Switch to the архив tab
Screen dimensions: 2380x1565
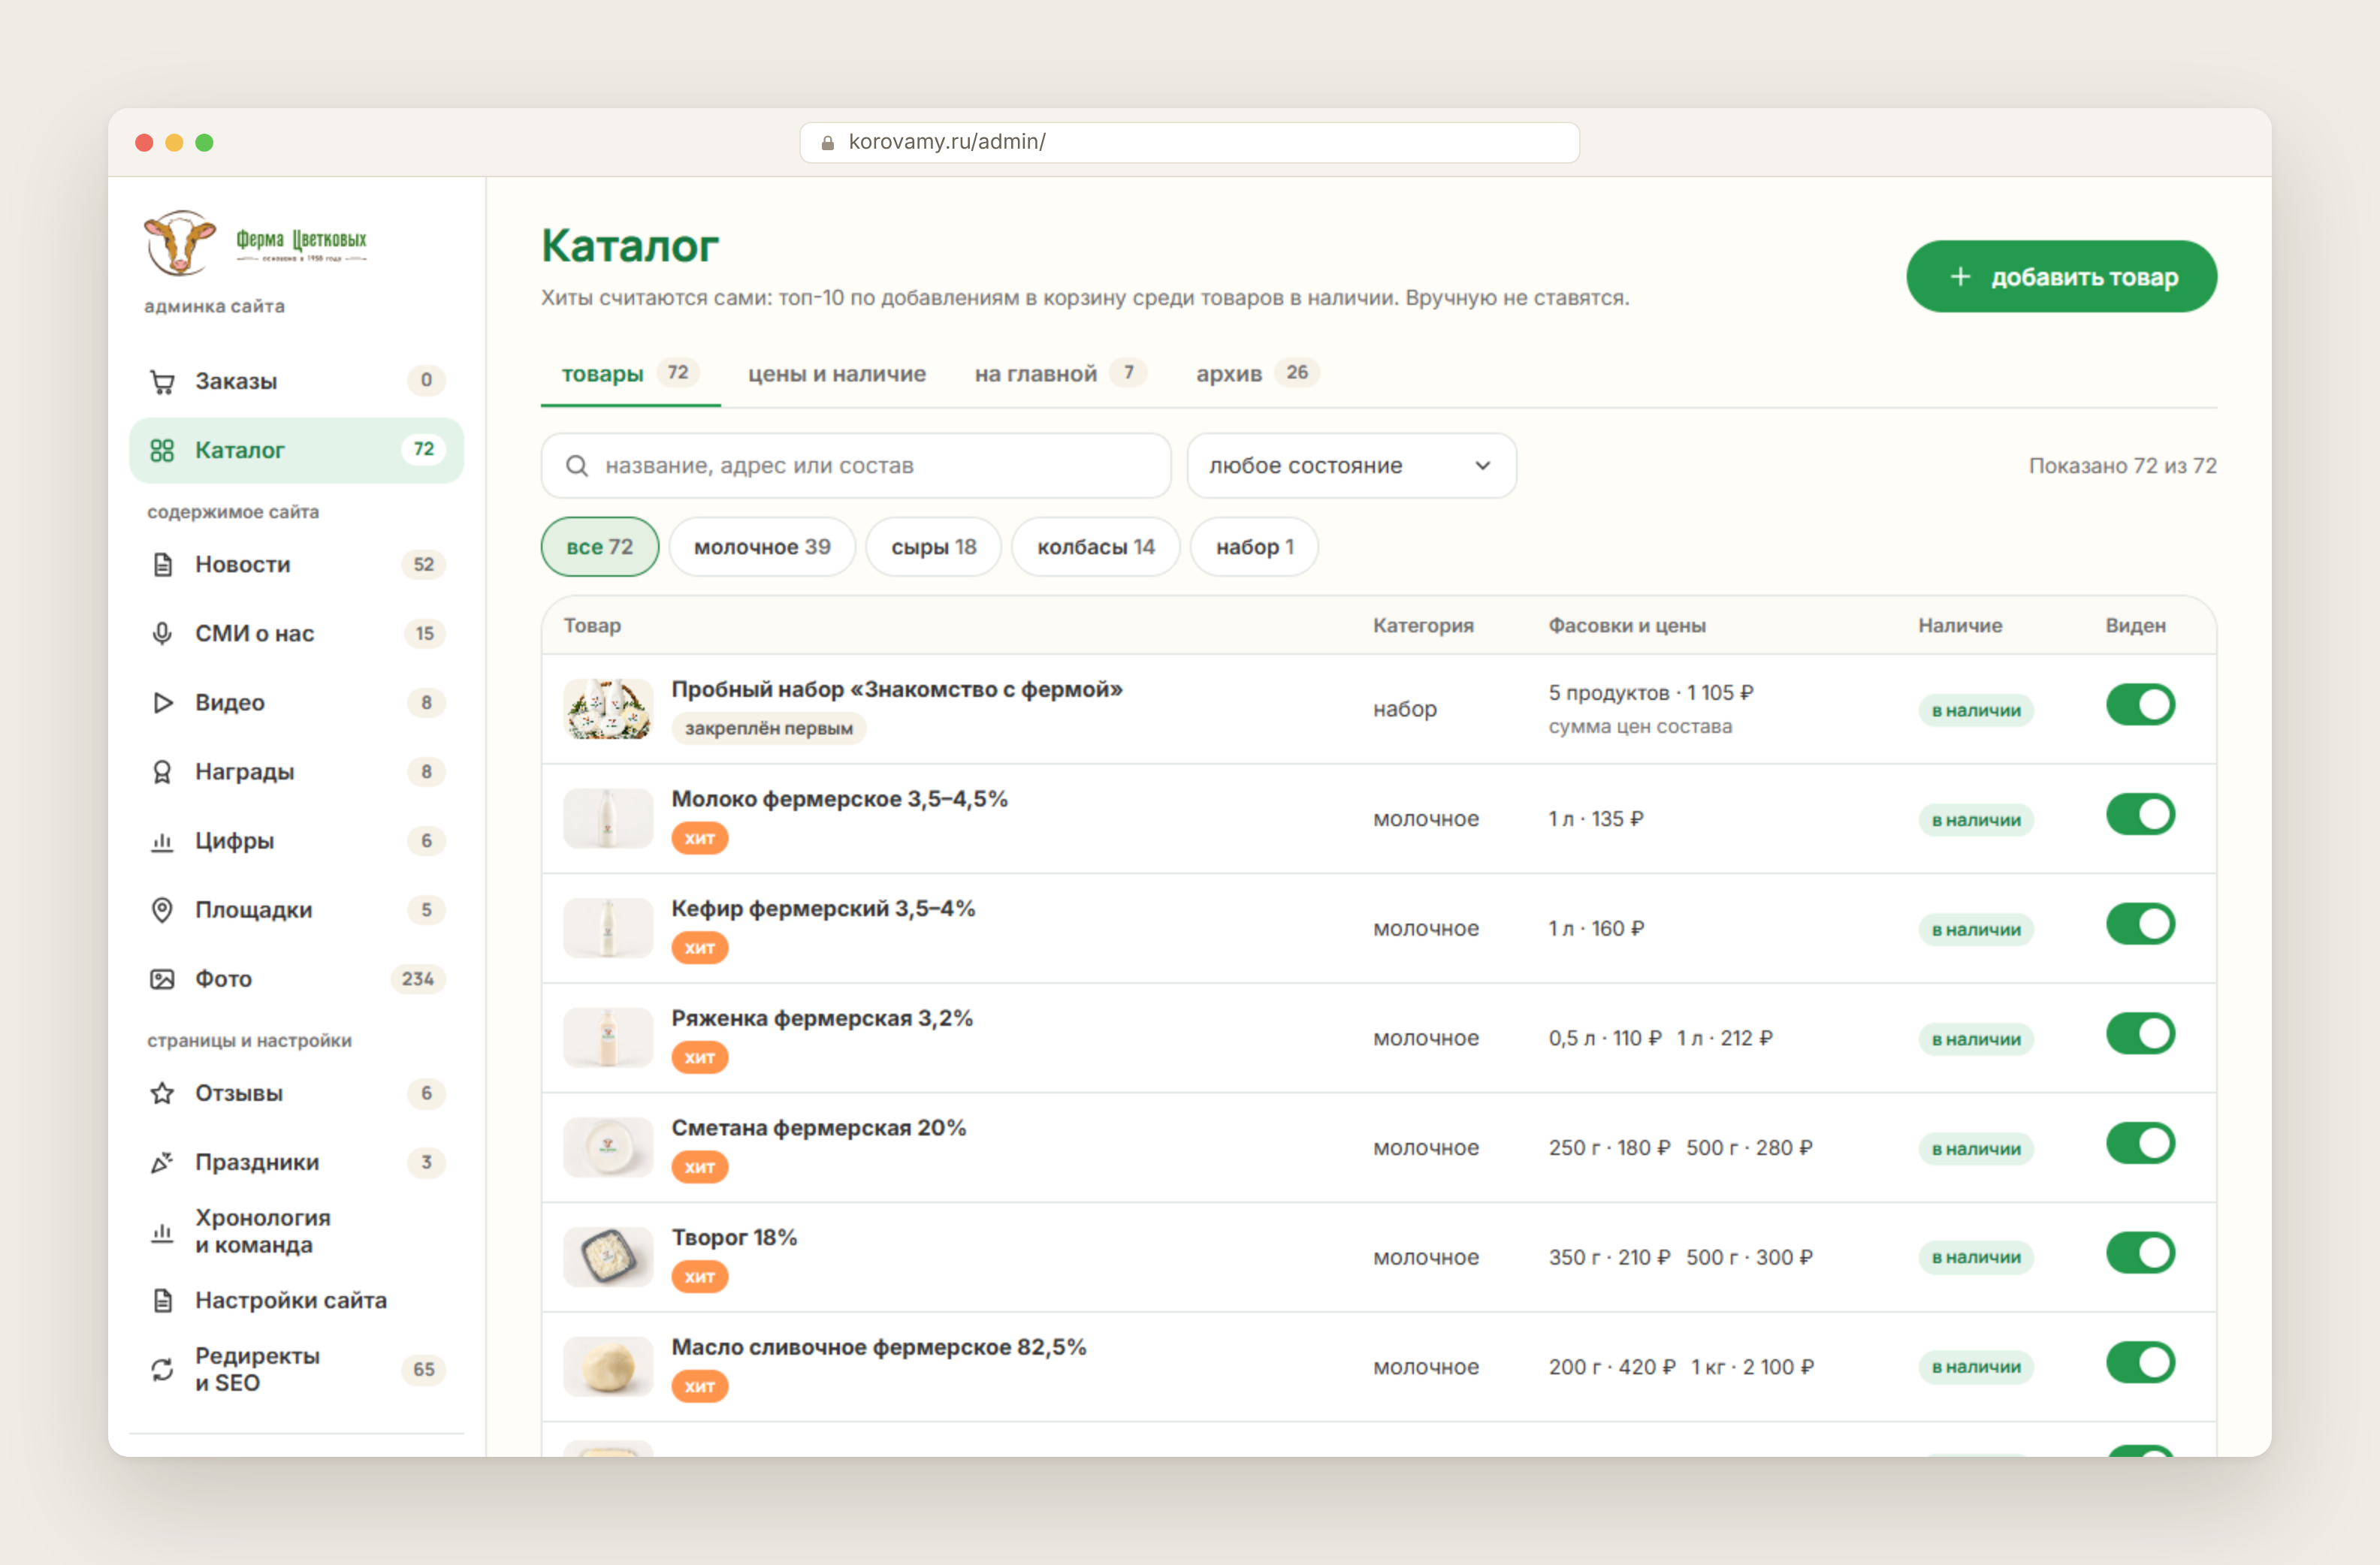coord(1257,374)
